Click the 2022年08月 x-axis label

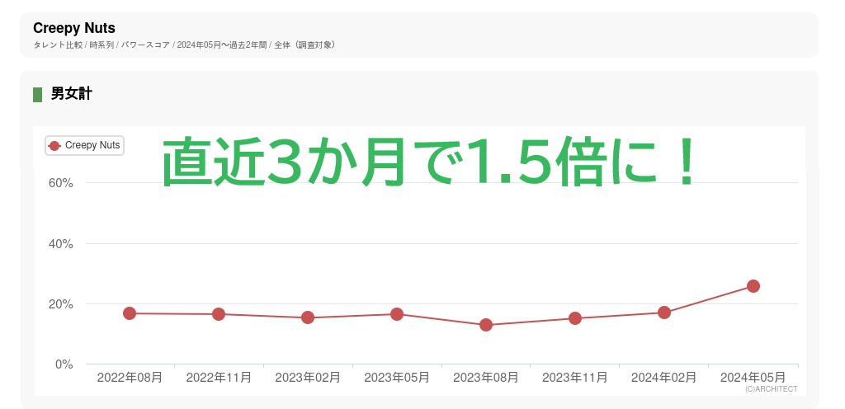pyautogui.click(x=130, y=377)
